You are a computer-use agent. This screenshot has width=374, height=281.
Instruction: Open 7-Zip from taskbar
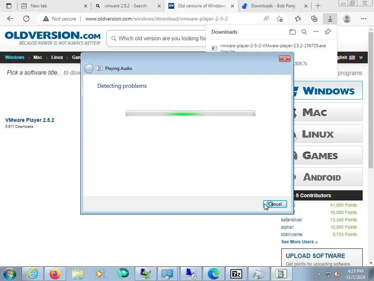(x=236, y=274)
